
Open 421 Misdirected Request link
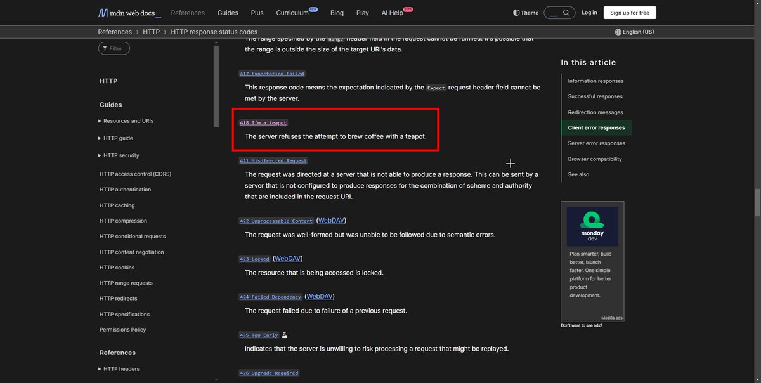(x=273, y=161)
